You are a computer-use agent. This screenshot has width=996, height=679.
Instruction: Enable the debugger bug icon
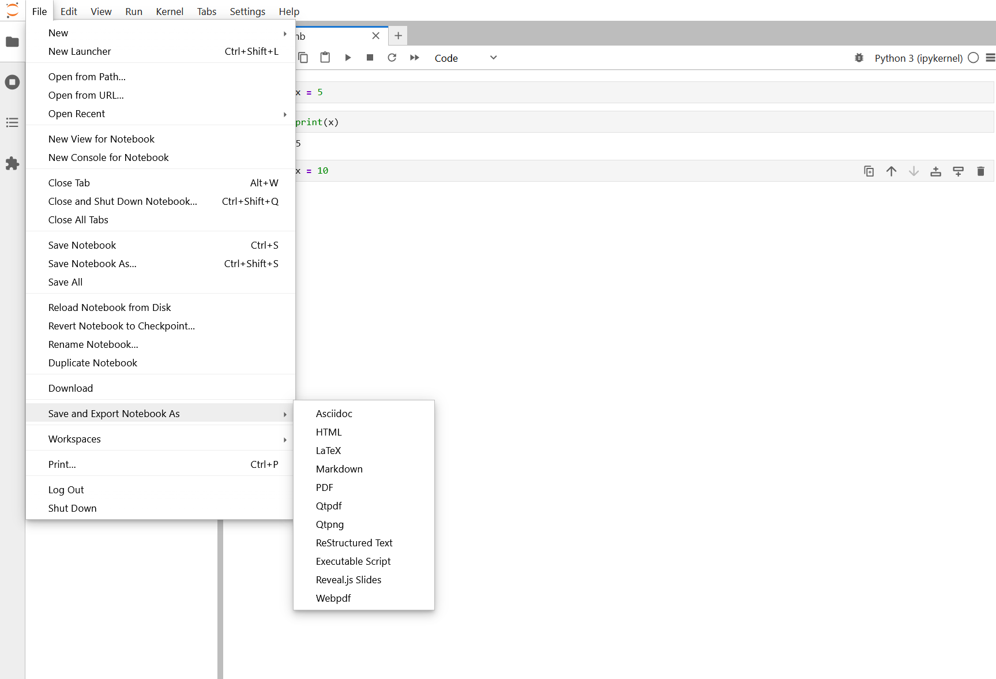click(859, 58)
